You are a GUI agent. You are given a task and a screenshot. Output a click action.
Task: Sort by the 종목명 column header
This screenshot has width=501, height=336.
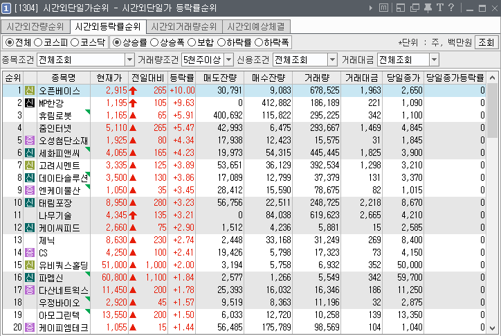[63, 78]
